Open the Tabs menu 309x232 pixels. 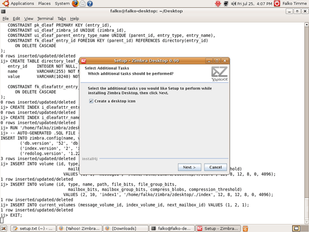point(61,19)
